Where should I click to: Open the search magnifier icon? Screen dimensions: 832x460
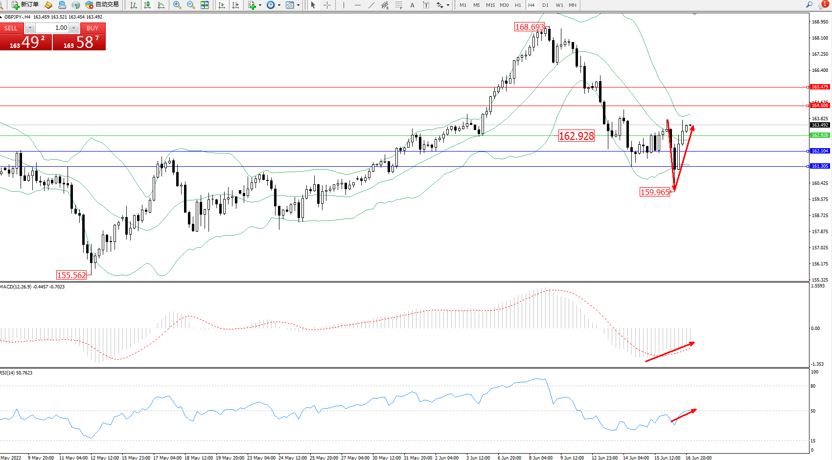[x=809, y=5]
